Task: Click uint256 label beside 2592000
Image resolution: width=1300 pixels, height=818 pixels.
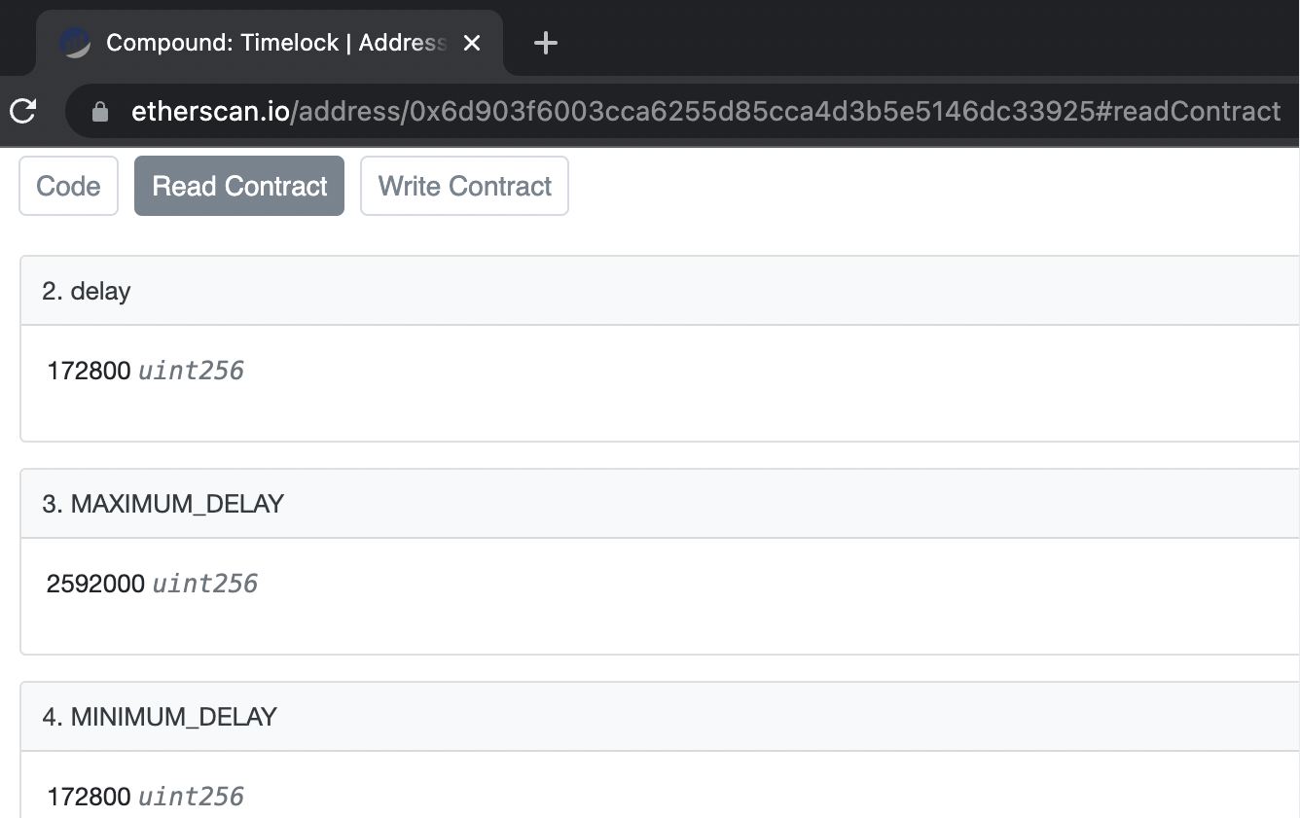Action: (205, 584)
